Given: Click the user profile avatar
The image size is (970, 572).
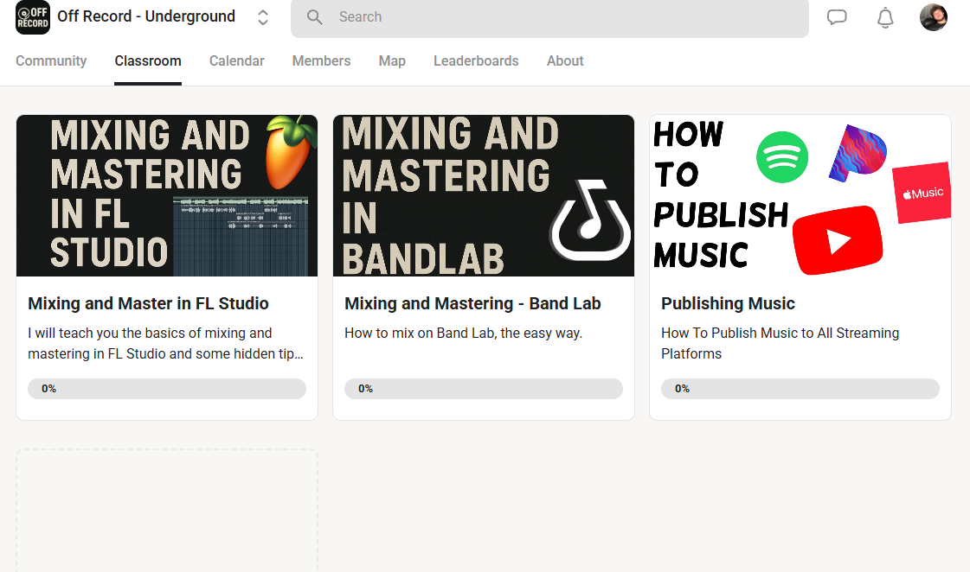Looking at the screenshot, I should click(x=933, y=17).
